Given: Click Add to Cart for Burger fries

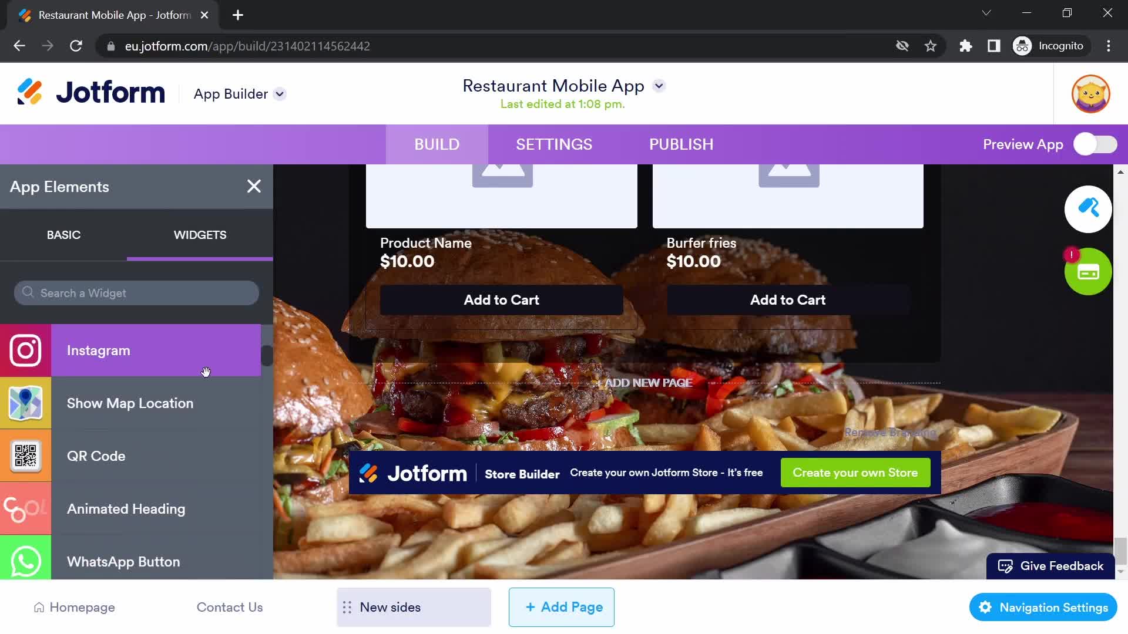Looking at the screenshot, I should point(787,299).
